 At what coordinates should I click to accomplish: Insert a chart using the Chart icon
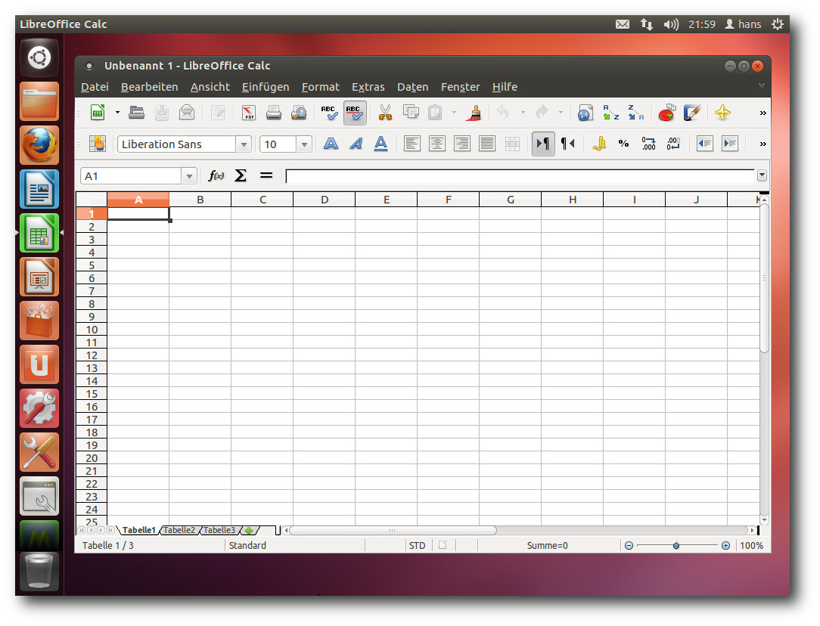[x=666, y=113]
